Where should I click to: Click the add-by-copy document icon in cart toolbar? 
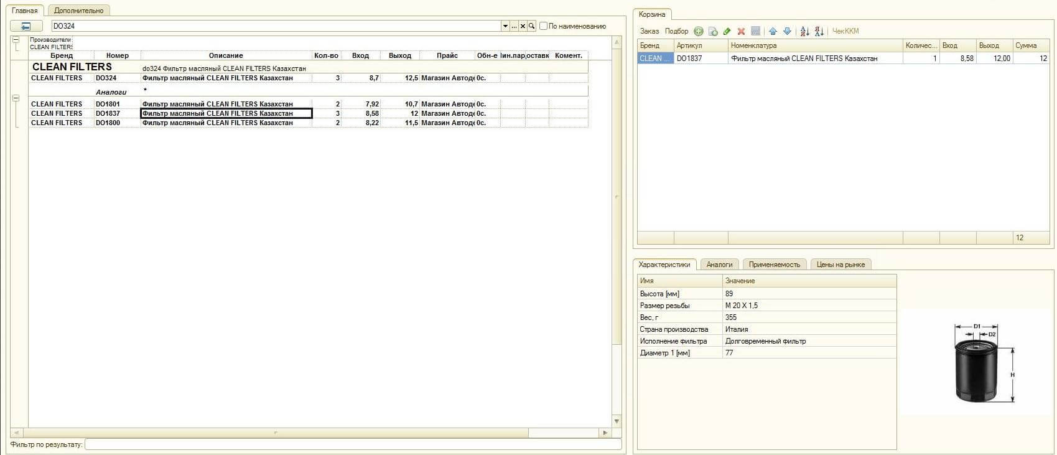point(713,31)
